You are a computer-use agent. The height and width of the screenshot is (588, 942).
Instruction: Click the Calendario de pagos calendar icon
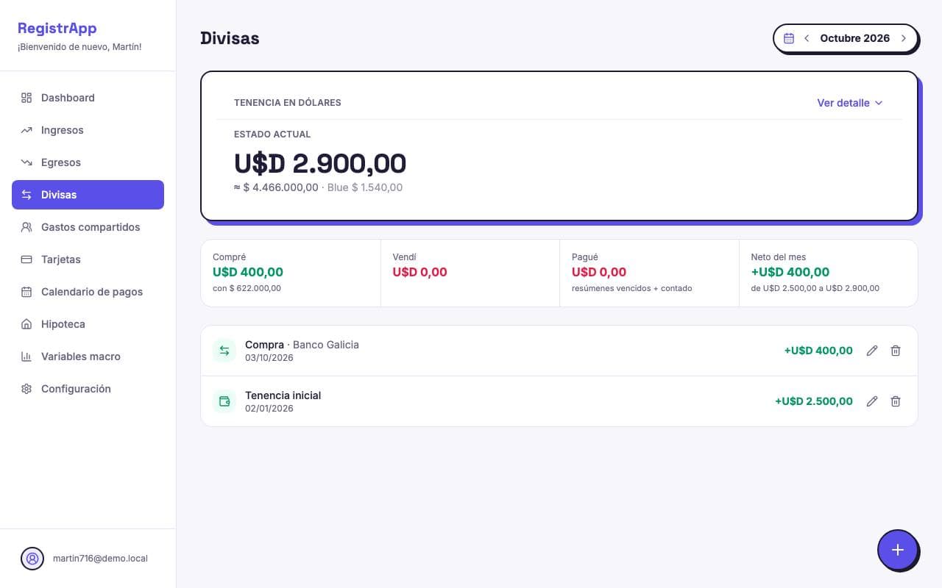[26, 292]
